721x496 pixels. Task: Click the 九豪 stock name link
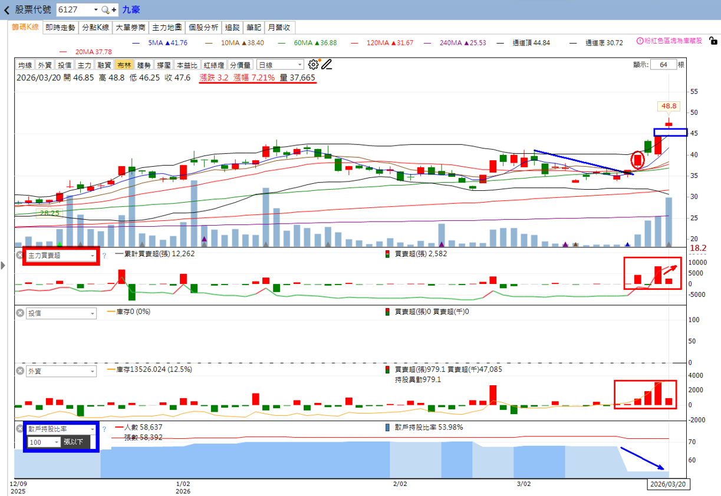coord(131,10)
